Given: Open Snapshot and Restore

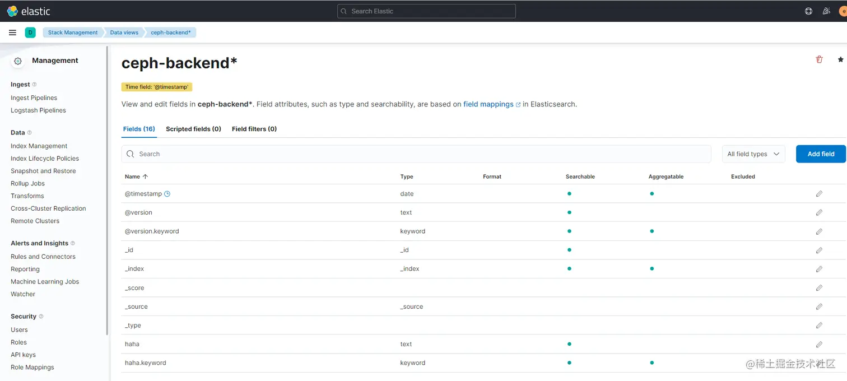Looking at the screenshot, I should 43,171.
